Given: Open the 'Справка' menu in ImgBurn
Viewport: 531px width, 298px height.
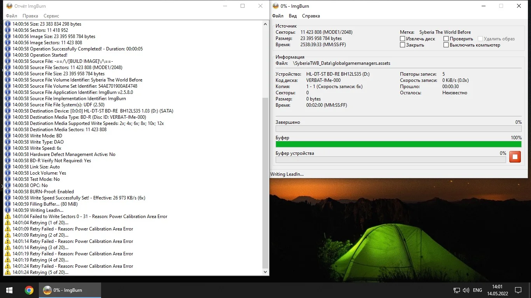Looking at the screenshot, I should click(311, 16).
